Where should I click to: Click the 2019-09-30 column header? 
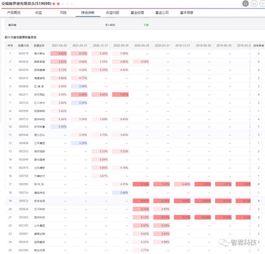click(x=204, y=46)
